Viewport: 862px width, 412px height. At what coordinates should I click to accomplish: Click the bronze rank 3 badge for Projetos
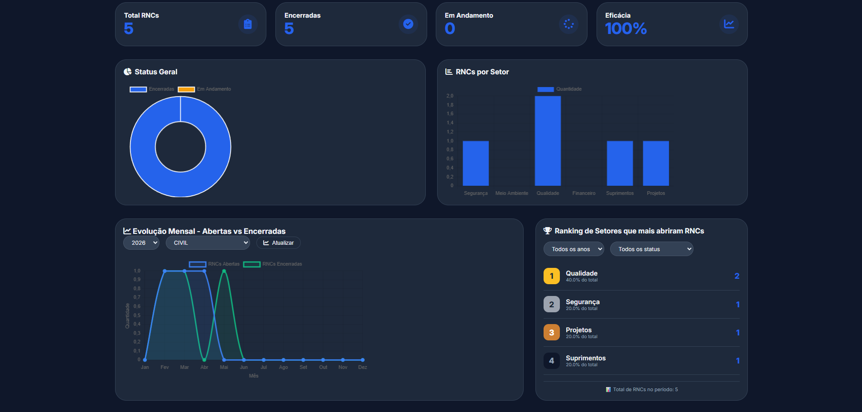point(552,333)
